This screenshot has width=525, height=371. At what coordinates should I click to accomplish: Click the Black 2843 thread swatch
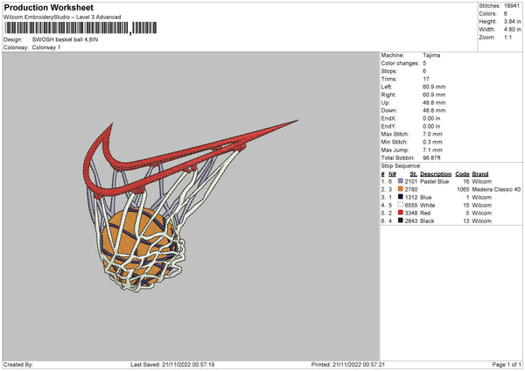click(x=401, y=220)
